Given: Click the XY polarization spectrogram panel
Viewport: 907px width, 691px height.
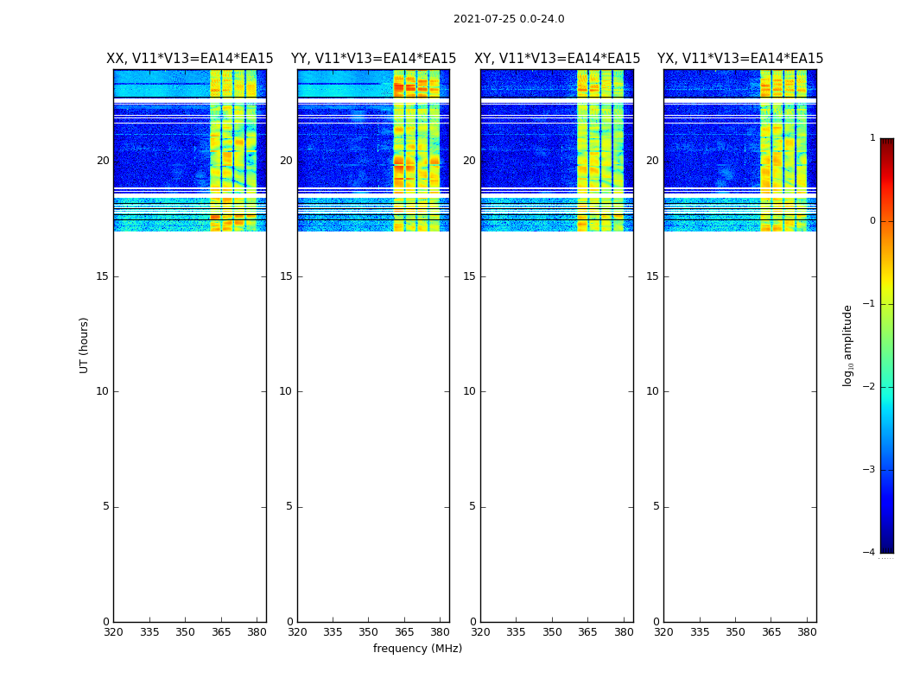Looking at the screenshot, I should coord(557,345).
